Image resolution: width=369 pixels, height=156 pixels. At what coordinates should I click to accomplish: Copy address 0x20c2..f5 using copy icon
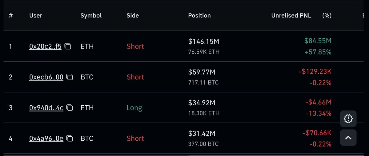(68, 46)
